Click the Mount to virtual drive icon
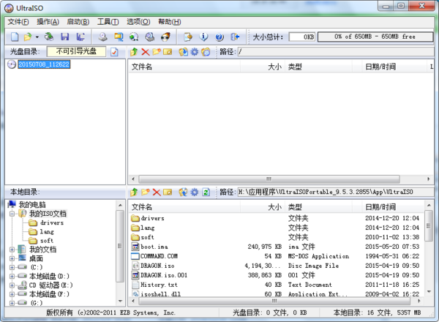Screen dimensions: 439x322 (134, 37)
